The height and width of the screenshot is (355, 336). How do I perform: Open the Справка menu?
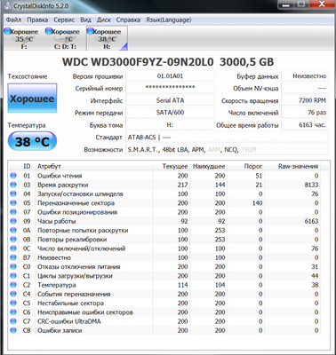pyautogui.click(x=128, y=20)
